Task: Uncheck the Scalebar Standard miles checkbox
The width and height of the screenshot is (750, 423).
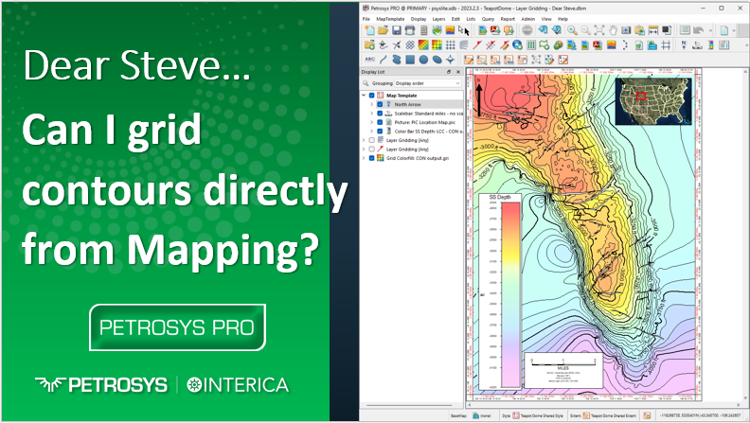Action: [380, 114]
